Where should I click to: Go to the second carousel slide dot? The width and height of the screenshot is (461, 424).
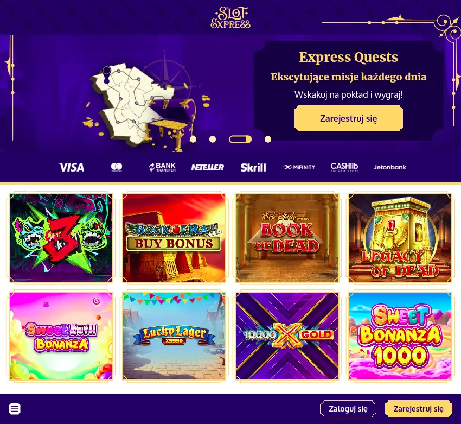click(213, 139)
